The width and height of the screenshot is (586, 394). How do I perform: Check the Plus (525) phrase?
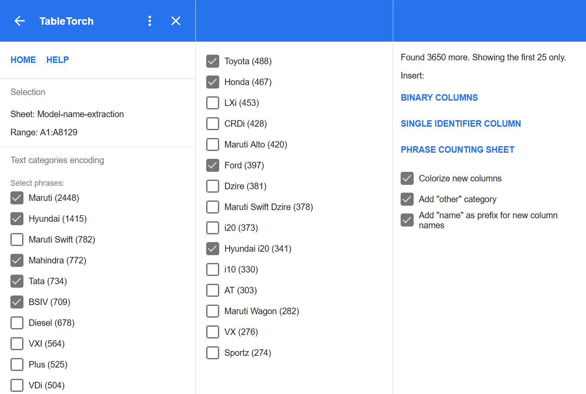pos(17,364)
